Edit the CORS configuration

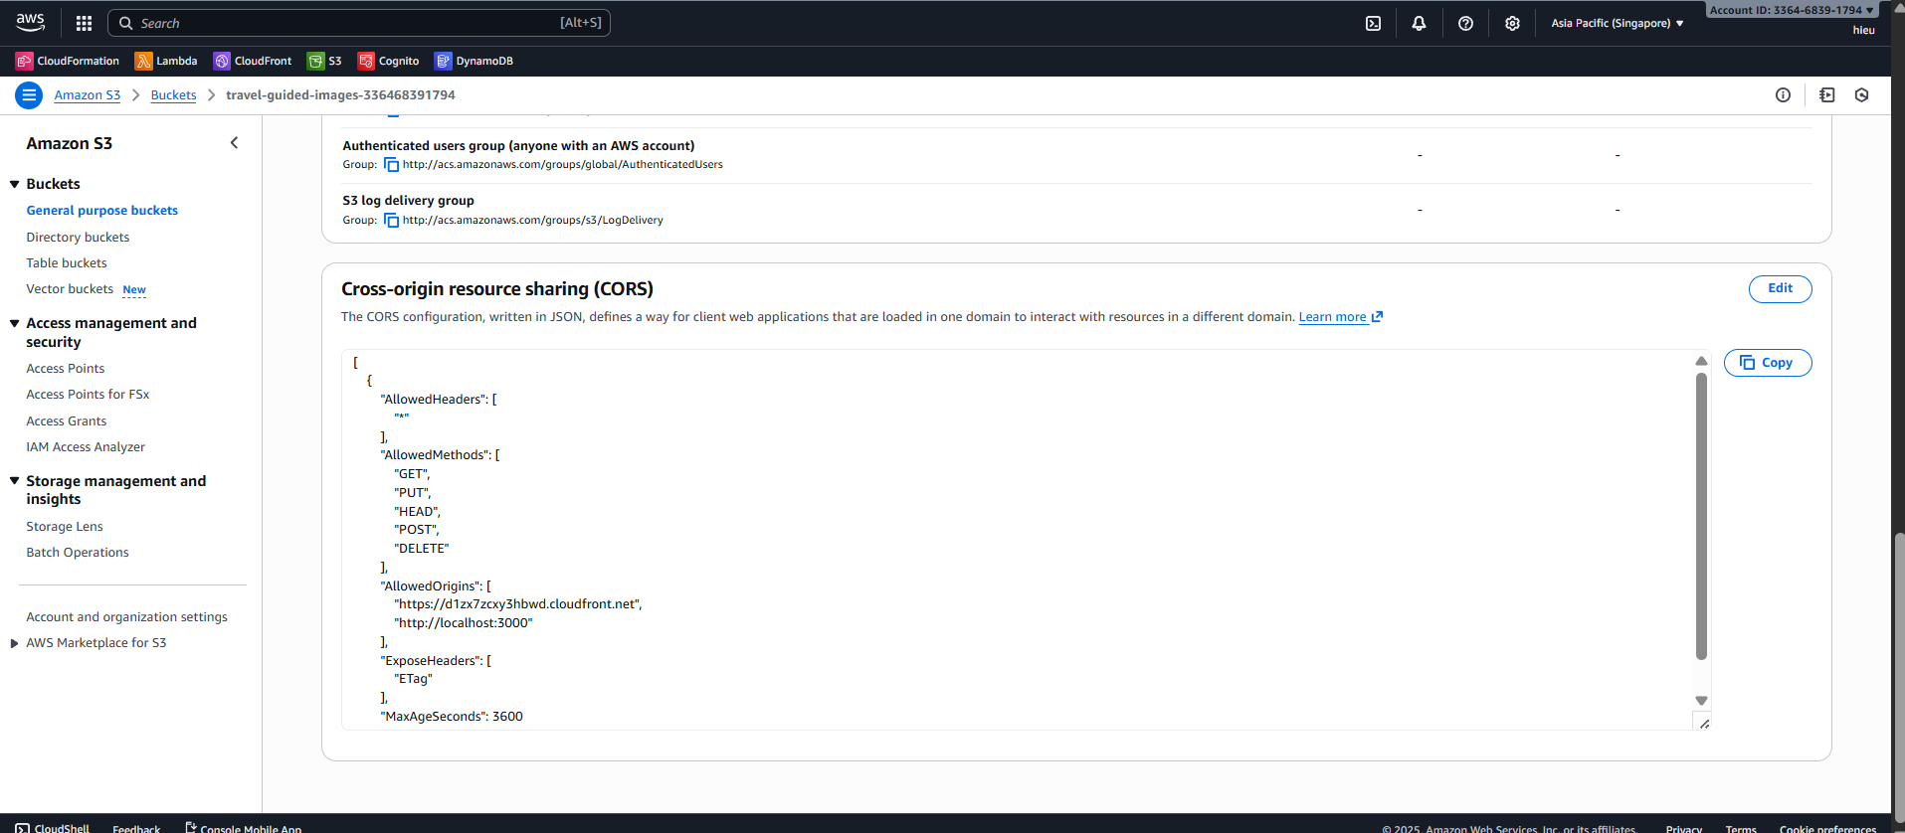(1780, 289)
